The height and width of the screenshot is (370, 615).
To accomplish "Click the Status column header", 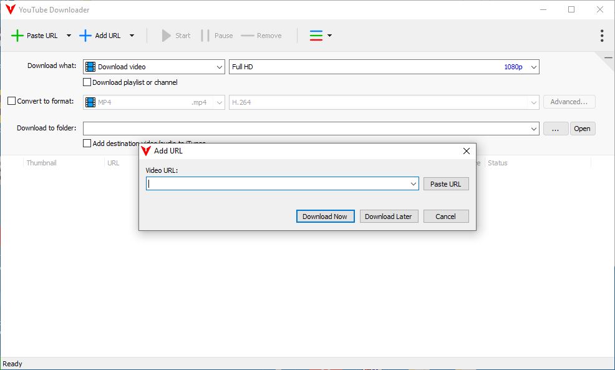I will point(498,163).
